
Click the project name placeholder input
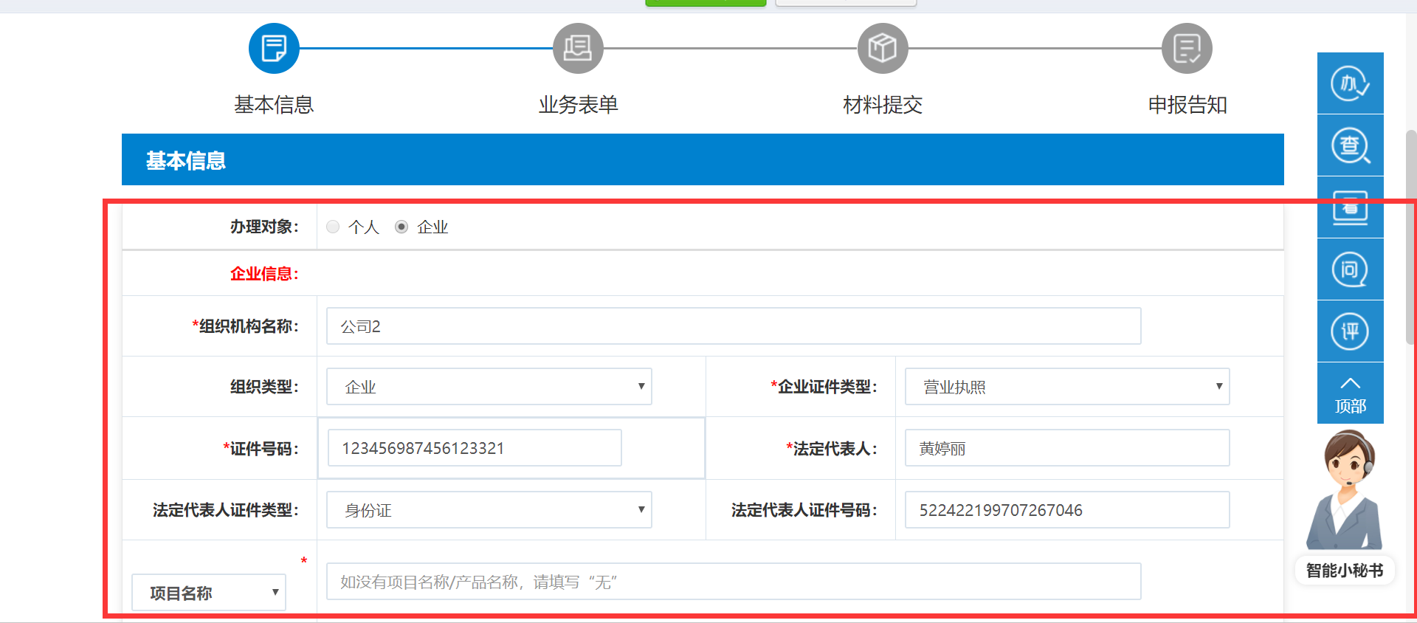tap(733, 582)
